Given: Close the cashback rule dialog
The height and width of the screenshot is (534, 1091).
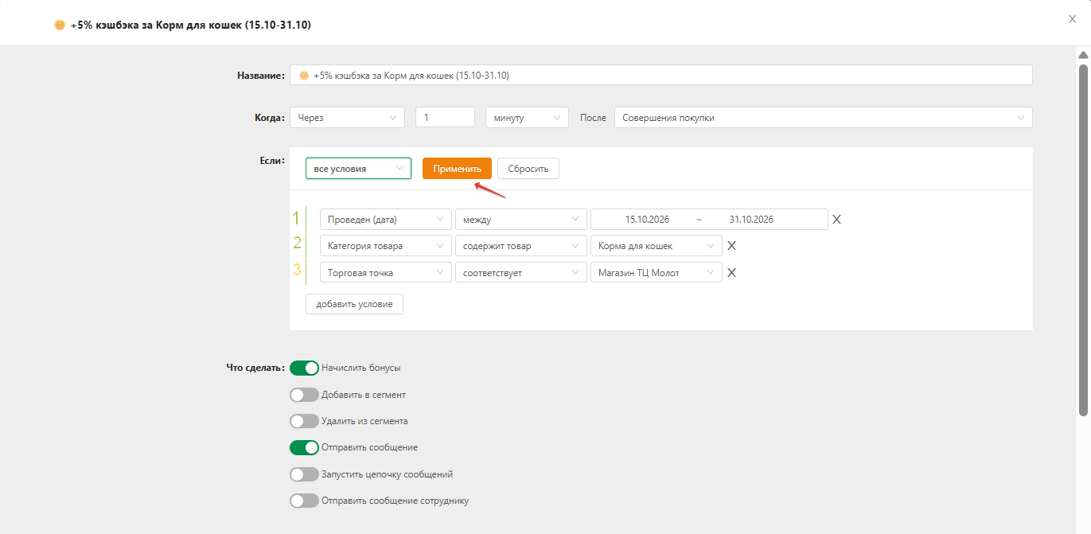Looking at the screenshot, I should click(x=1072, y=19).
